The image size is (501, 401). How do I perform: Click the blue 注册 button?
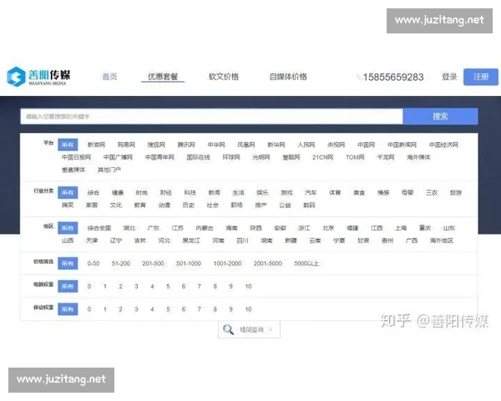coord(481,77)
